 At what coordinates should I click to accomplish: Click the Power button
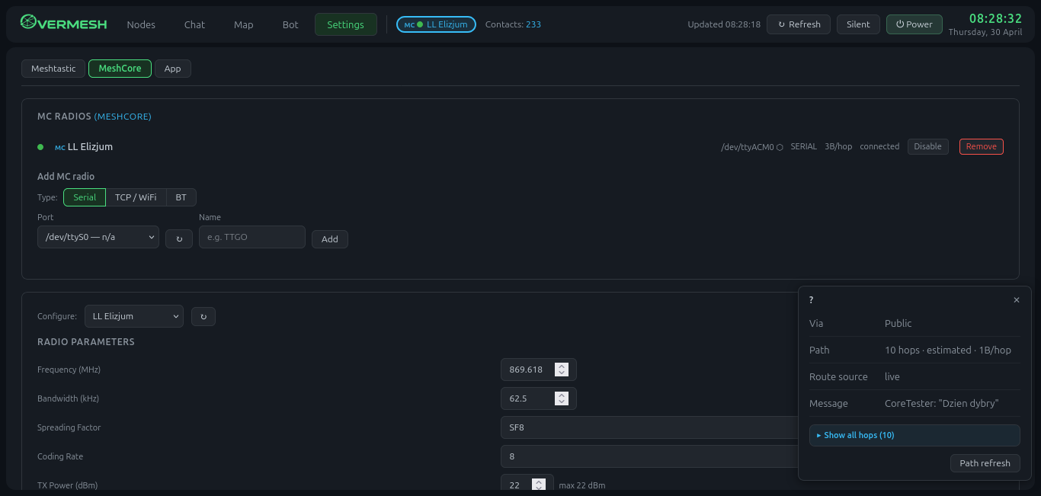point(914,24)
